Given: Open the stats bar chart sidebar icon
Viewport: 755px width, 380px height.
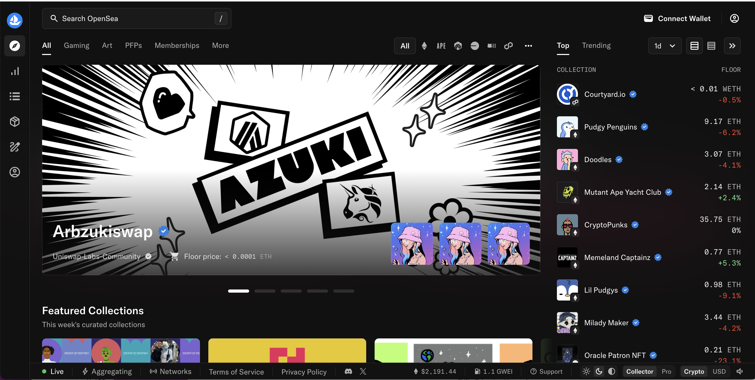Looking at the screenshot, I should (15, 71).
